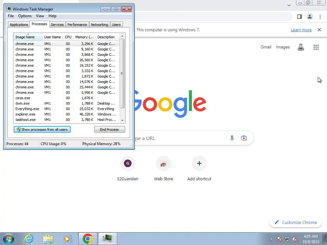Select Task Manager taskbar icon
This screenshot has height=245, width=327.
click(x=108, y=239)
